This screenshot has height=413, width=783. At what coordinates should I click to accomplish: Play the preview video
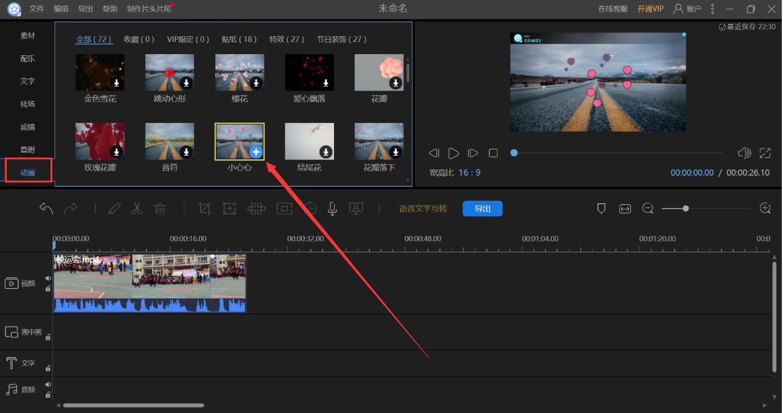[454, 153]
